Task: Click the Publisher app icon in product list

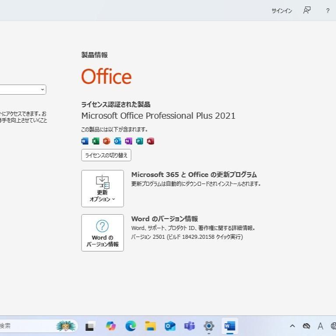Action: [x=139, y=141]
